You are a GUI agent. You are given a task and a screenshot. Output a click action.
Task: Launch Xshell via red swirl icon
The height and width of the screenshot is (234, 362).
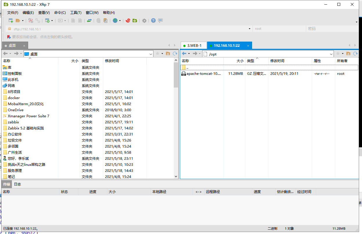(x=128, y=21)
